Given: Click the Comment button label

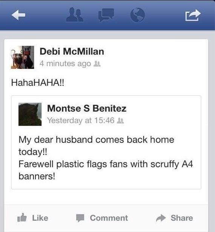Looking at the screenshot, I should [x=109, y=218].
